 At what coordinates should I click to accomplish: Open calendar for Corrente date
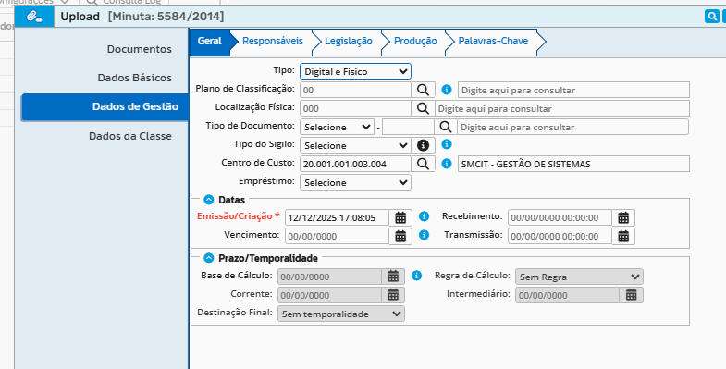point(393,295)
